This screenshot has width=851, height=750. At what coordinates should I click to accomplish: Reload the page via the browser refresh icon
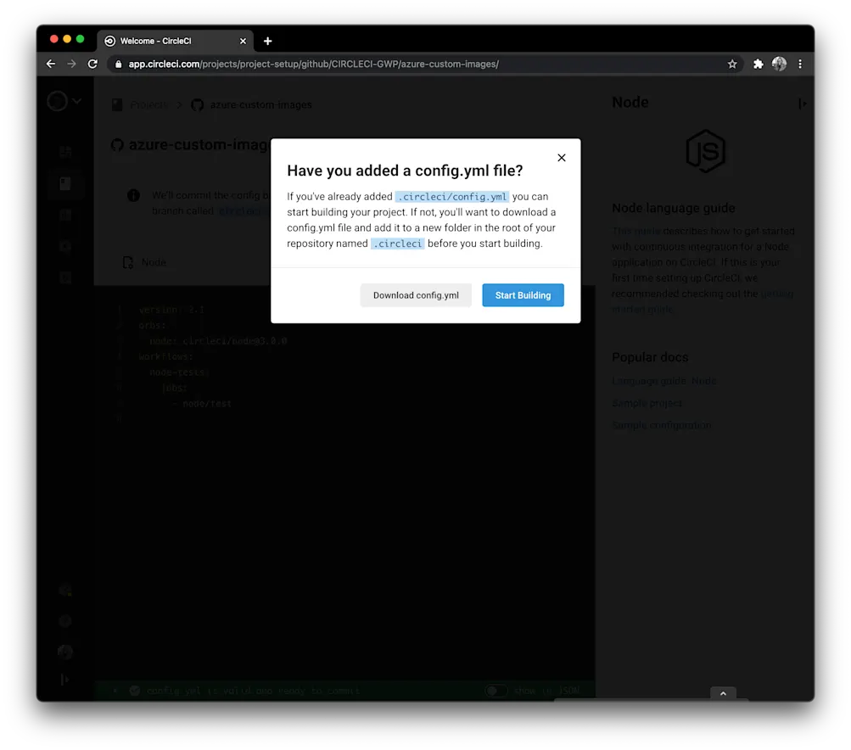point(92,64)
